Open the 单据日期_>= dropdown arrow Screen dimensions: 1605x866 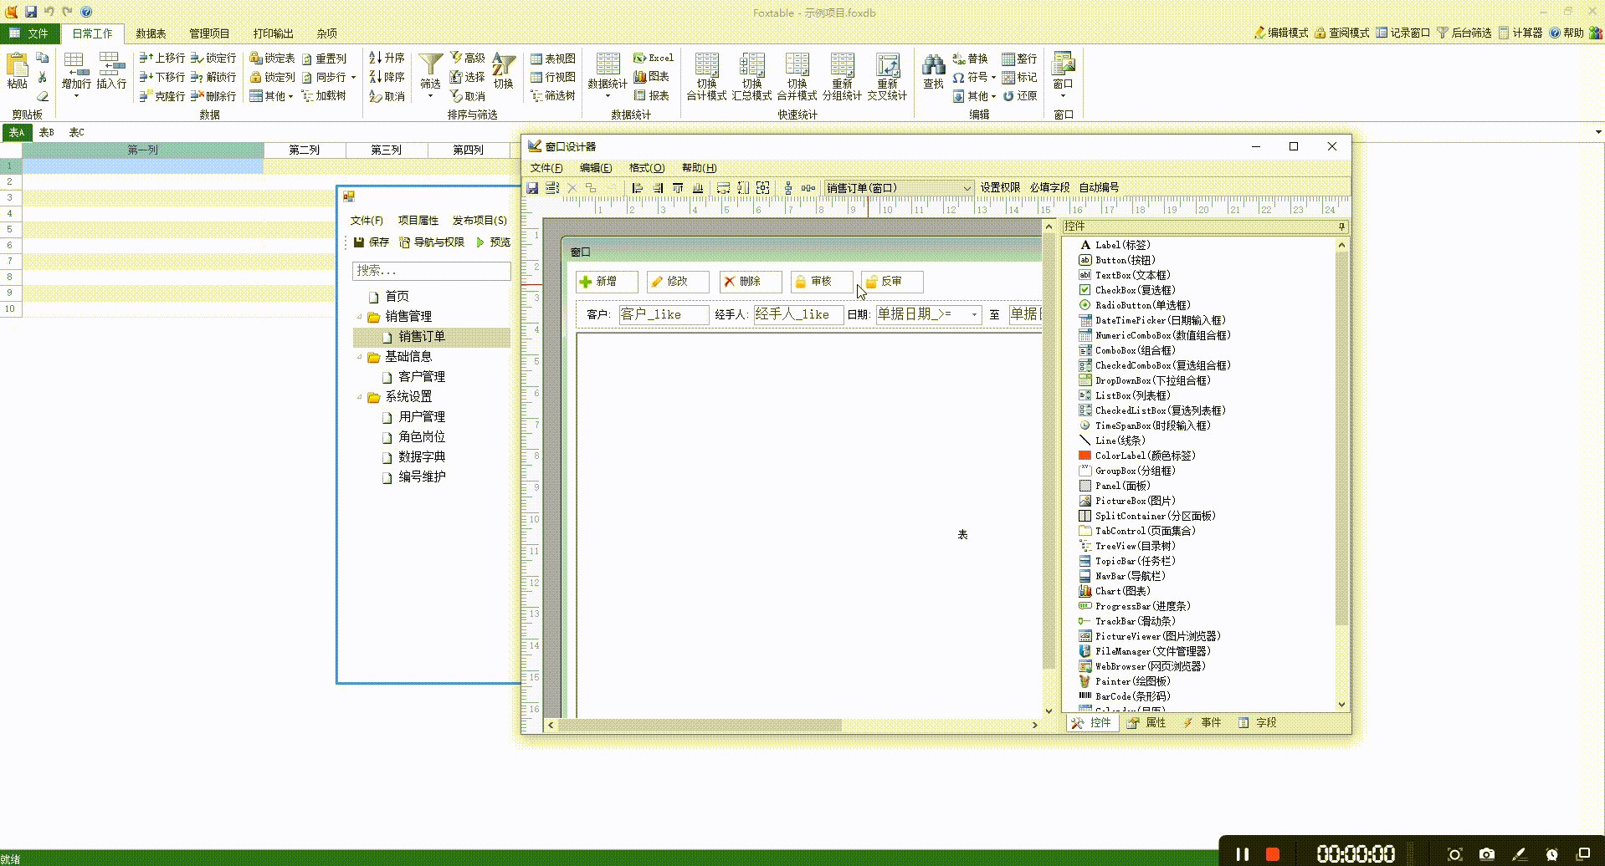(x=974, y=315)
